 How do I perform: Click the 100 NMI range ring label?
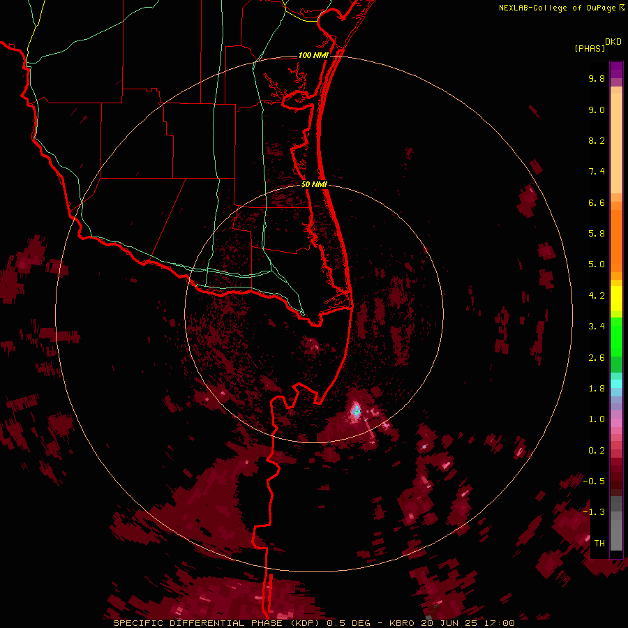pos(313,55)
